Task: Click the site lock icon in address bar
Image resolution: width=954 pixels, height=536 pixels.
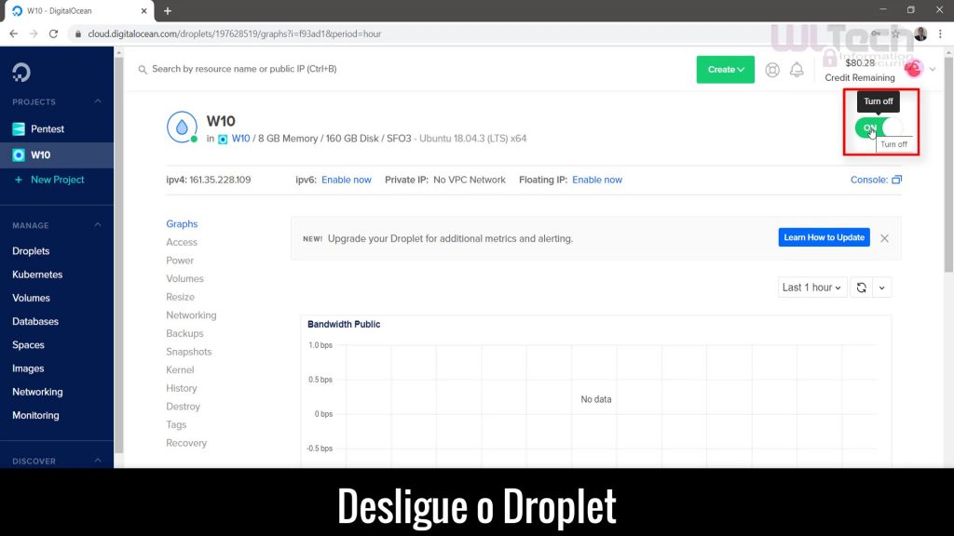Action: point(78,34)
